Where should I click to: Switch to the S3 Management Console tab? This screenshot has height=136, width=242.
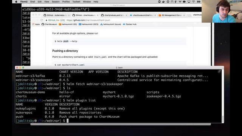tap(172, 15)
